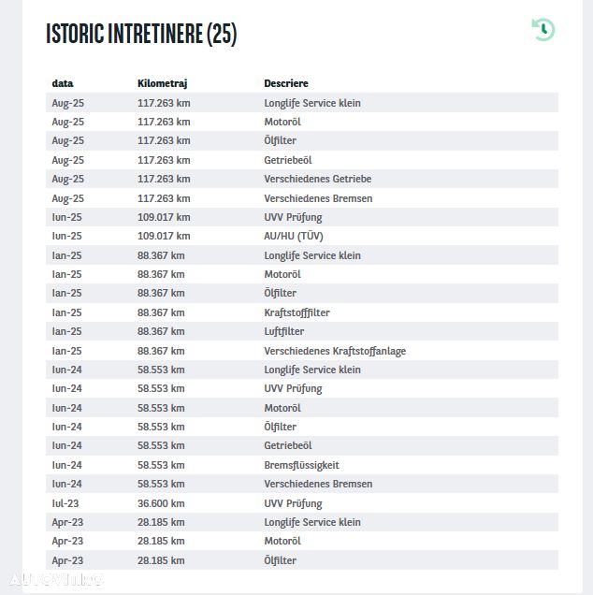This screenshot has height=595, width=593.
Task: Select 117.263 km in the Getriebeöl row
Action: (164, 160)
